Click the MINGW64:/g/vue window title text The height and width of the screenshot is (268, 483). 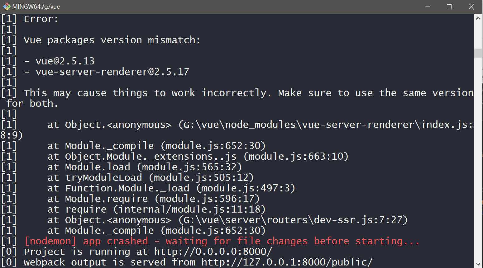[x=36, y=7]
